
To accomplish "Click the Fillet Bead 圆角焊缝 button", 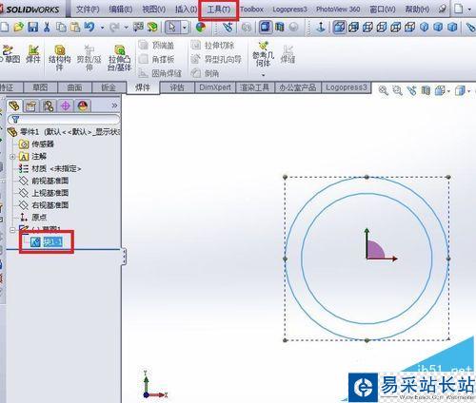I will pos(160,73).
